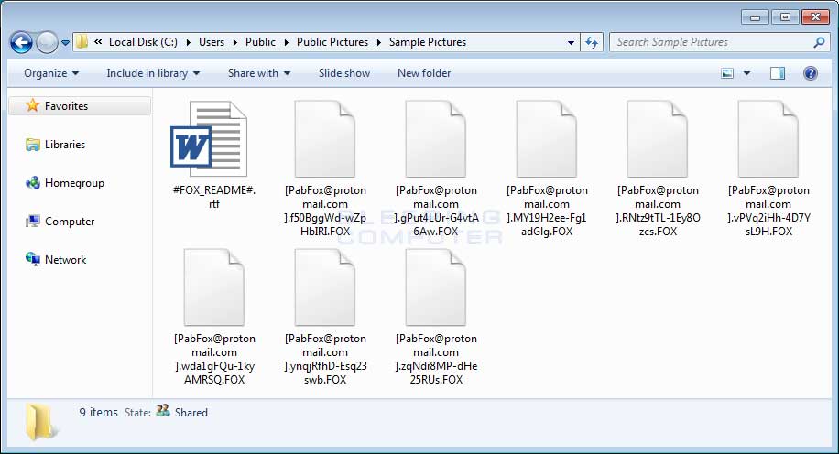Click the folder icon in details pane
The height and width of the screenshot is (454, 839).
tap(40, 422)
